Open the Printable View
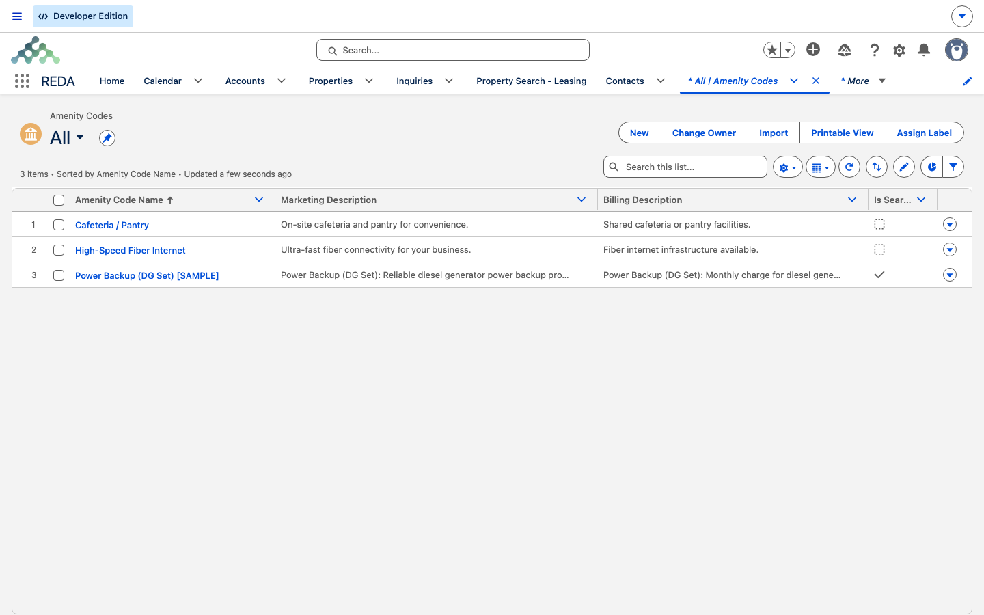The width and height of the screenshot is (984, 615). point(843,133)
